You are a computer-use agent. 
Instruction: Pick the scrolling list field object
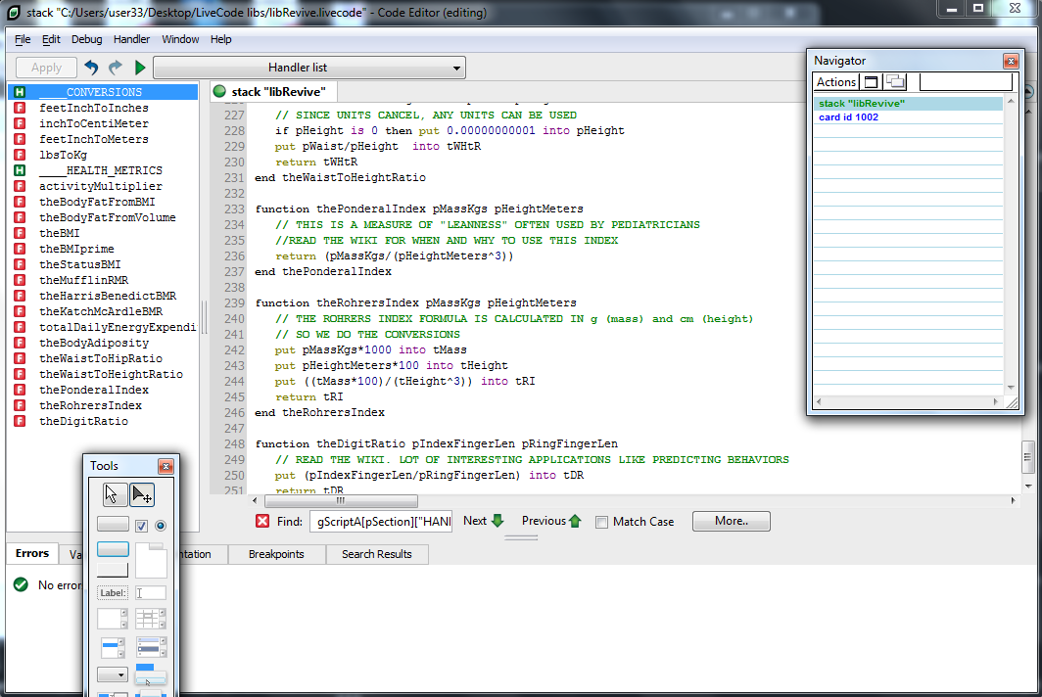pos(113,646)
